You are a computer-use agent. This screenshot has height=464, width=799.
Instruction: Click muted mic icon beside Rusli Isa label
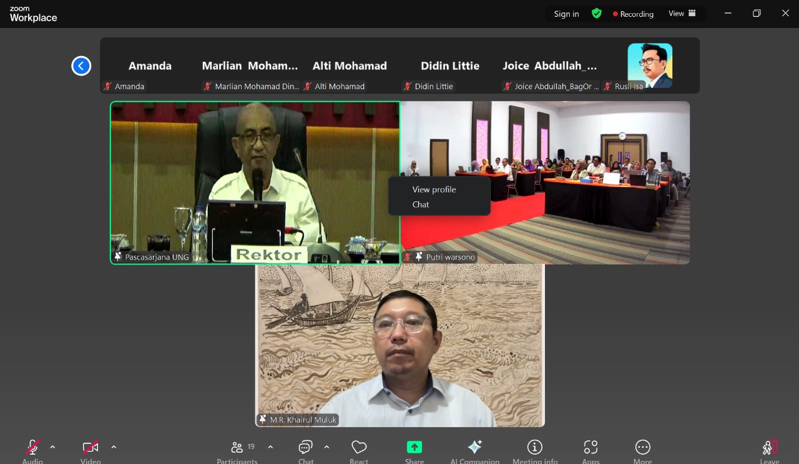(x=607, y=87)
